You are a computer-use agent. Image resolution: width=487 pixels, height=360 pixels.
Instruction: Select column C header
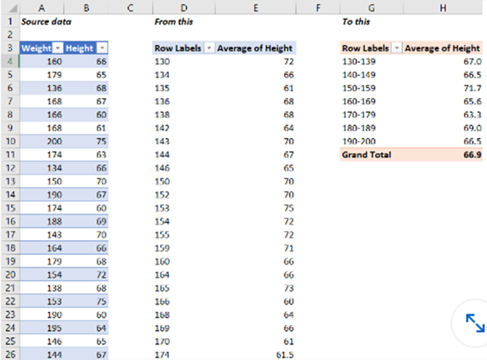[x=130, y=7]
